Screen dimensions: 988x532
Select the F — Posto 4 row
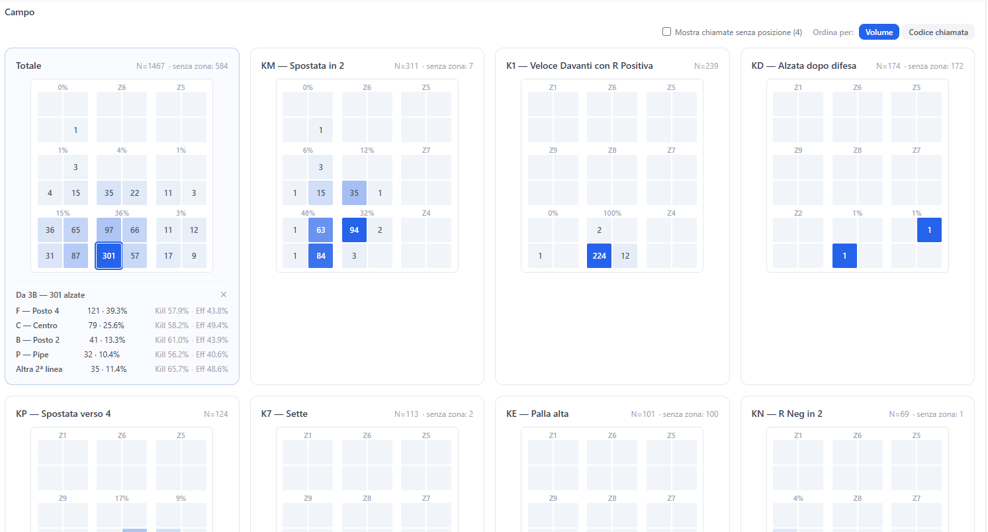click(122, 310)
